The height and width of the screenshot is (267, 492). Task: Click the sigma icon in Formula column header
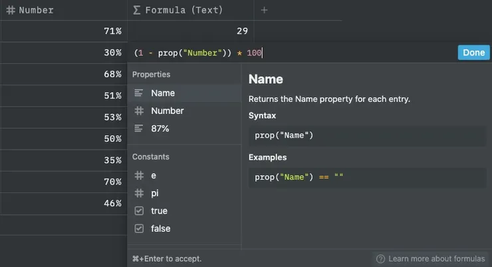[137, 10]
